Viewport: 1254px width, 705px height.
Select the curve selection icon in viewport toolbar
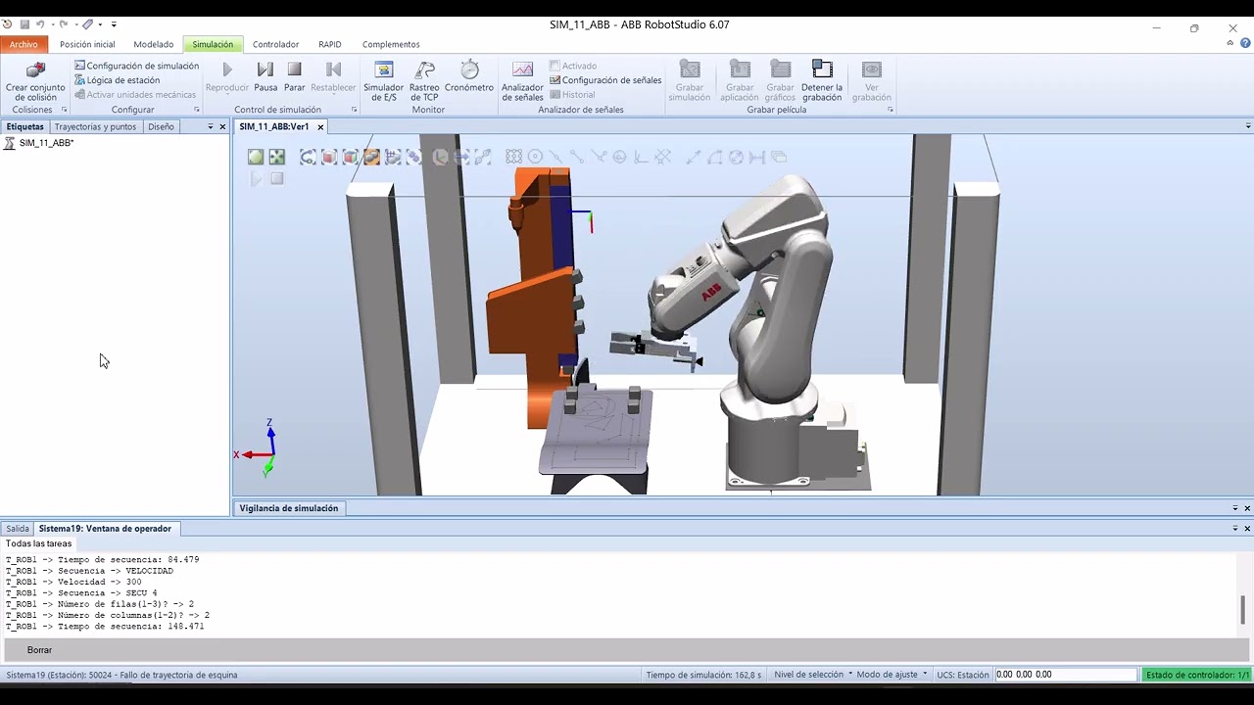pyautogui.click(x=308, y=157)
